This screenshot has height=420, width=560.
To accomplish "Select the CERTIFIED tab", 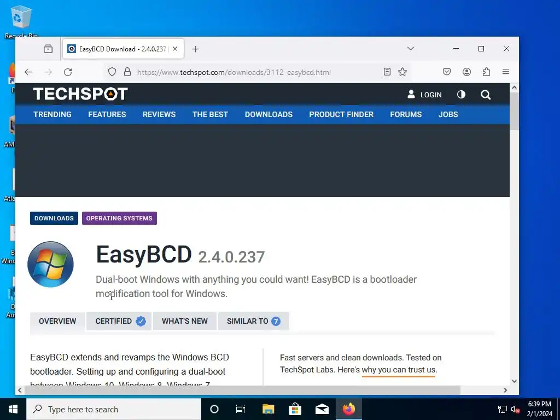I will [x=119, y=321].
